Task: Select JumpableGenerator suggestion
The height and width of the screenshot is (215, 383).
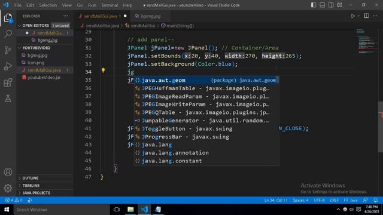Action: tap(206, 121)
